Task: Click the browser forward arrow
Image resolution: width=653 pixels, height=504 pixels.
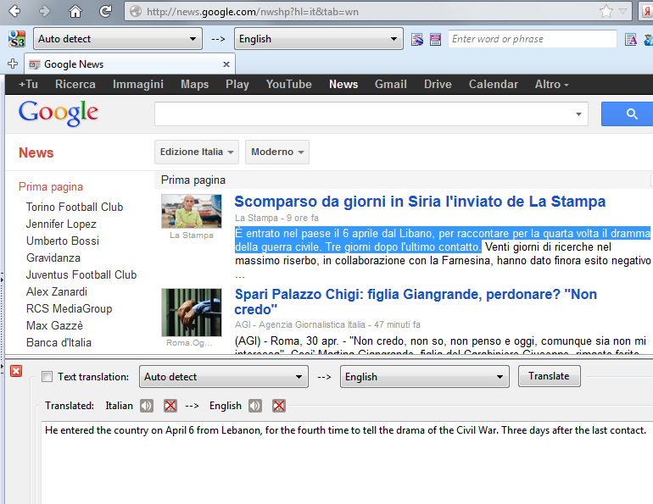Action: click(45, 11)
